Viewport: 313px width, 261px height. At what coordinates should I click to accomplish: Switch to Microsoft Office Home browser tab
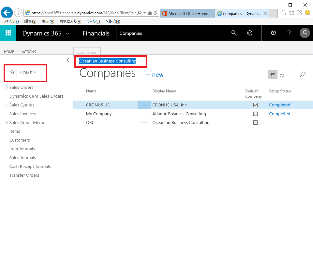(x=187, y=13)
